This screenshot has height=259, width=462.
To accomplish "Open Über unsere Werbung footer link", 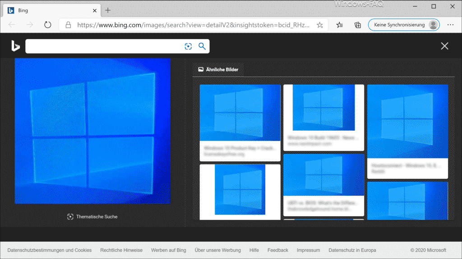I will coord(218,250).
